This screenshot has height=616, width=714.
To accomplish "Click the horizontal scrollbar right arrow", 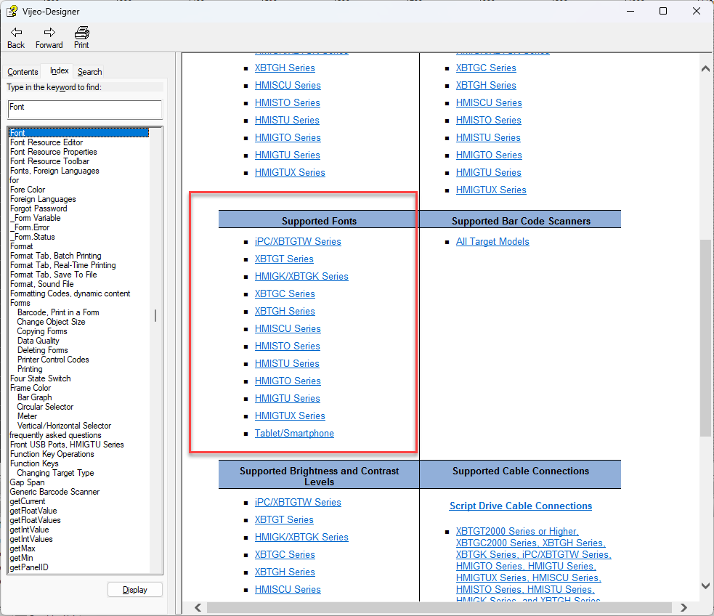I will 683,607.
